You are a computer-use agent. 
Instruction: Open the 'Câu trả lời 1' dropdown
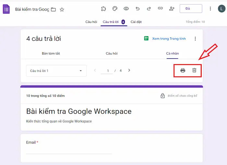pyautogui.click(x=56, y=71)
